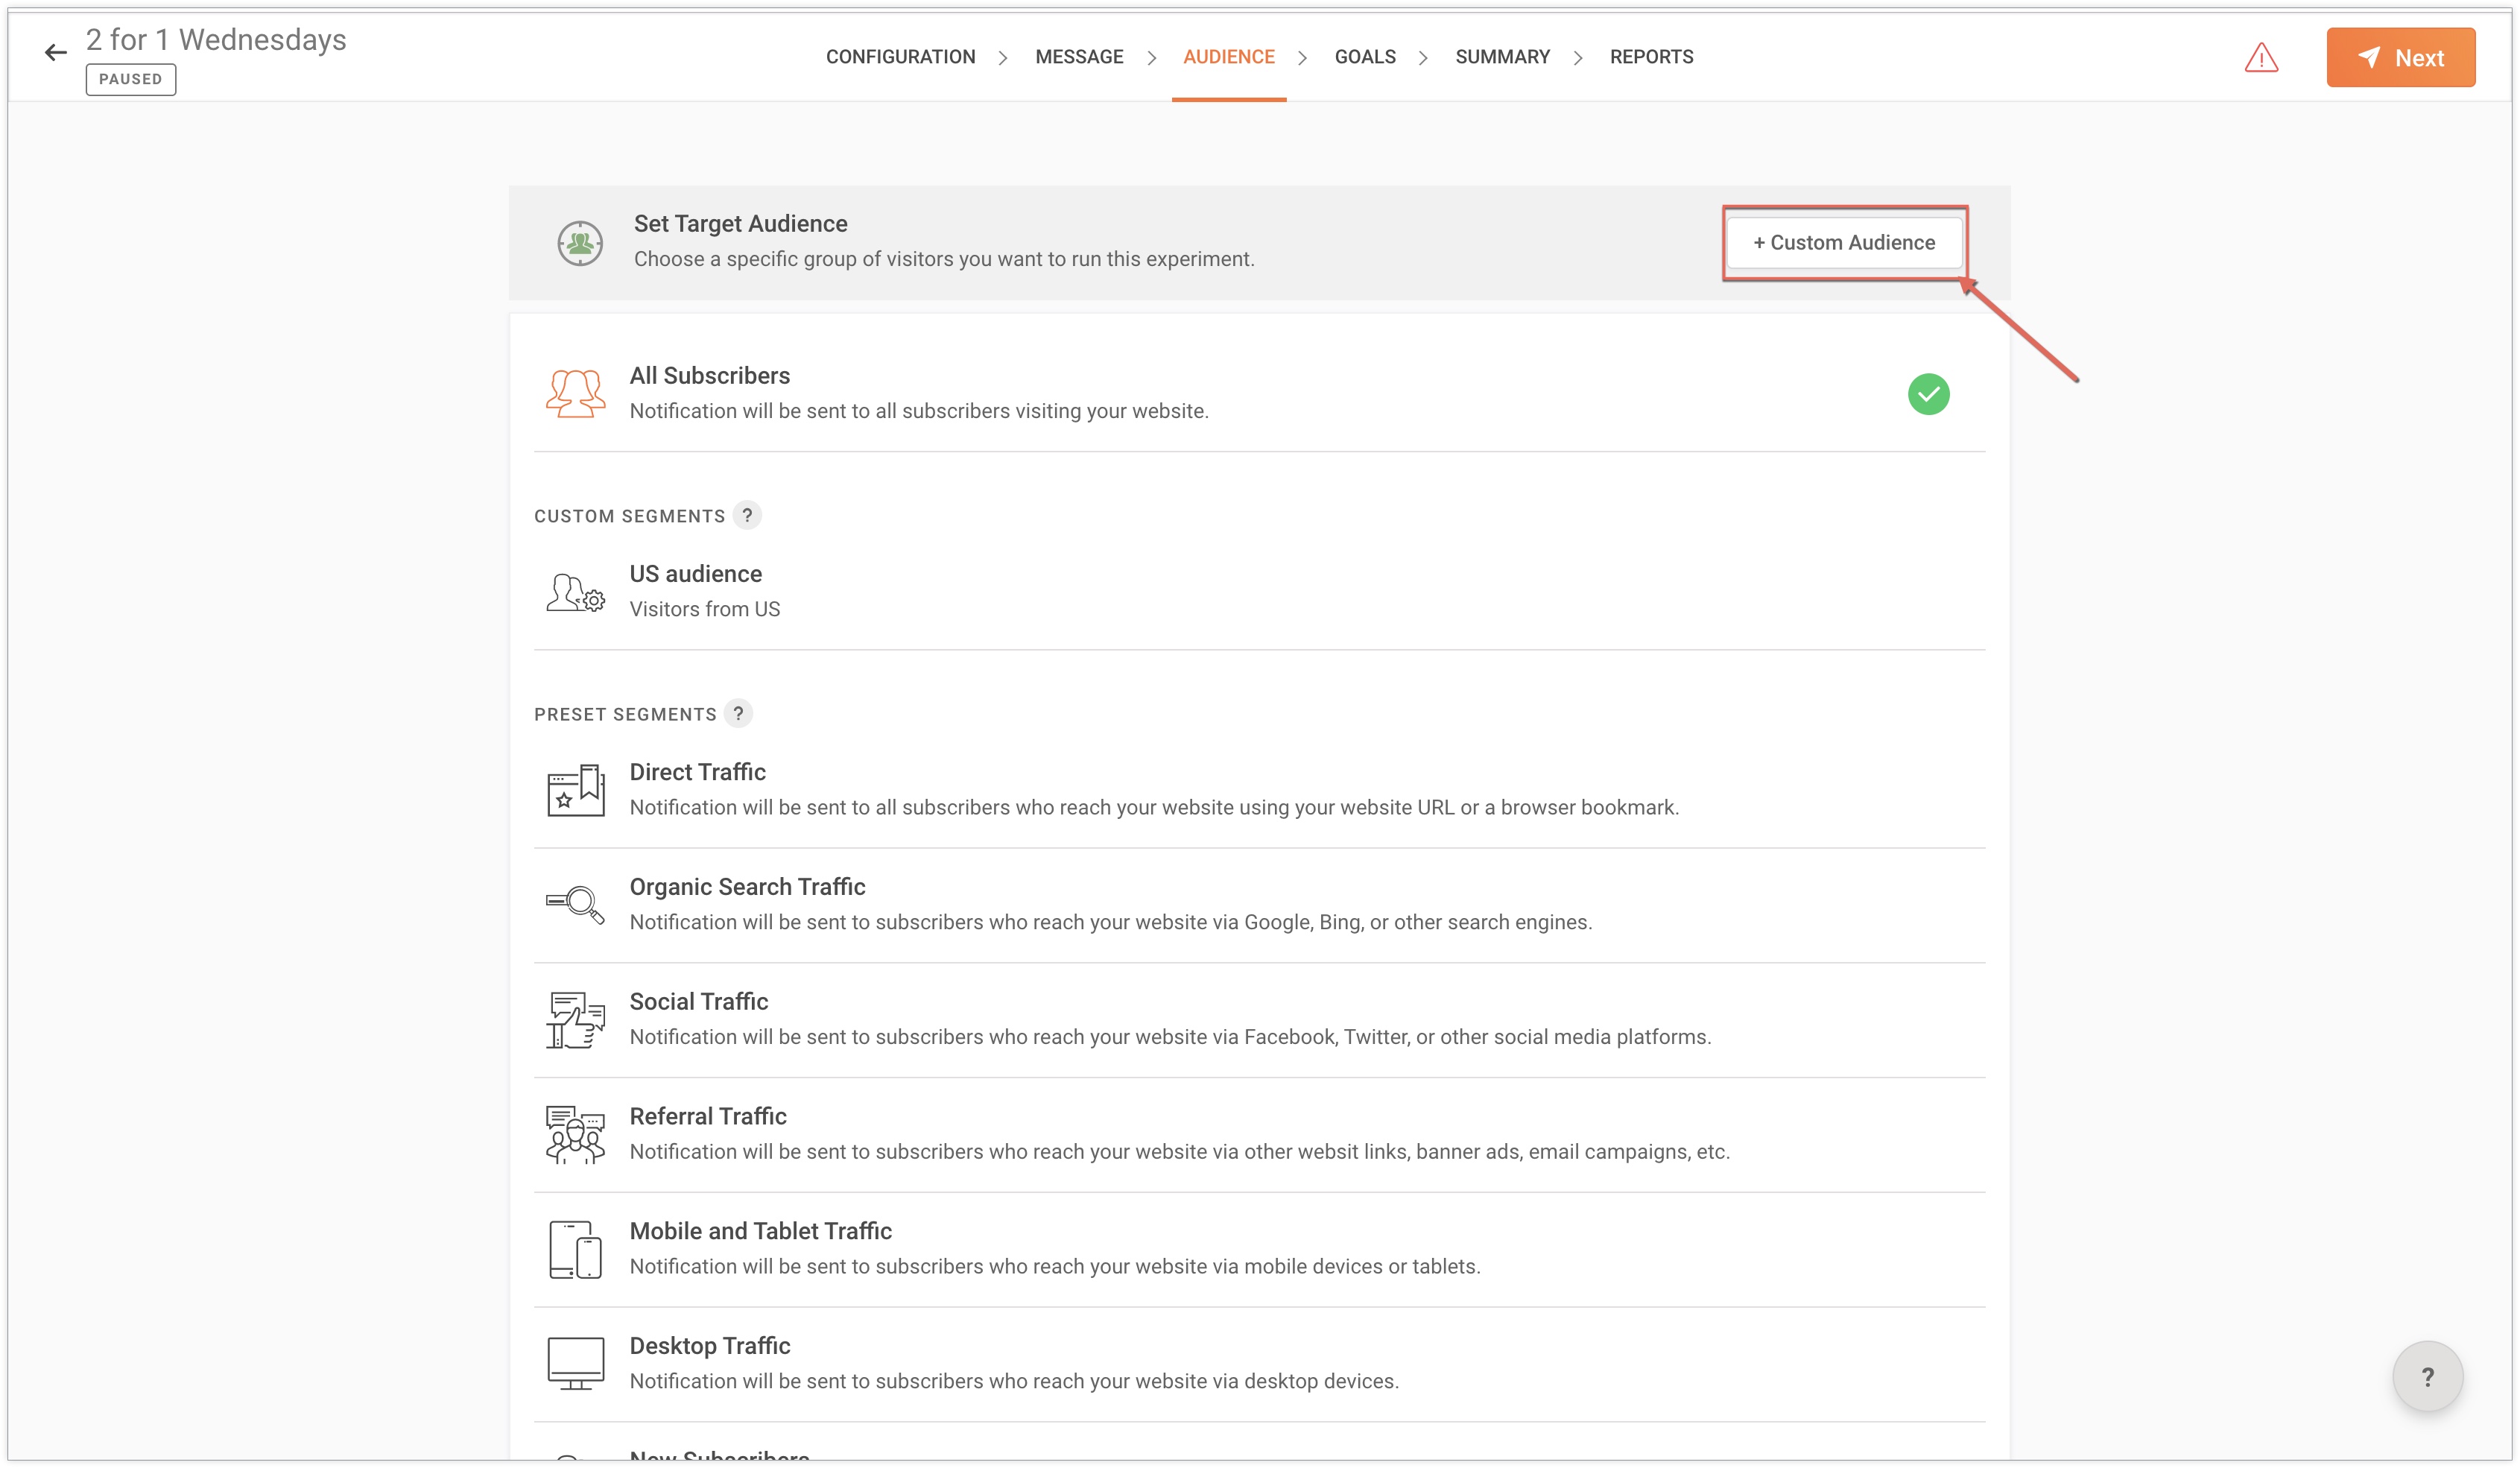This screenshot has width=2520, height=1468.
Task: Open Preset Segments help question mark
Action: [x=738, y=713]
